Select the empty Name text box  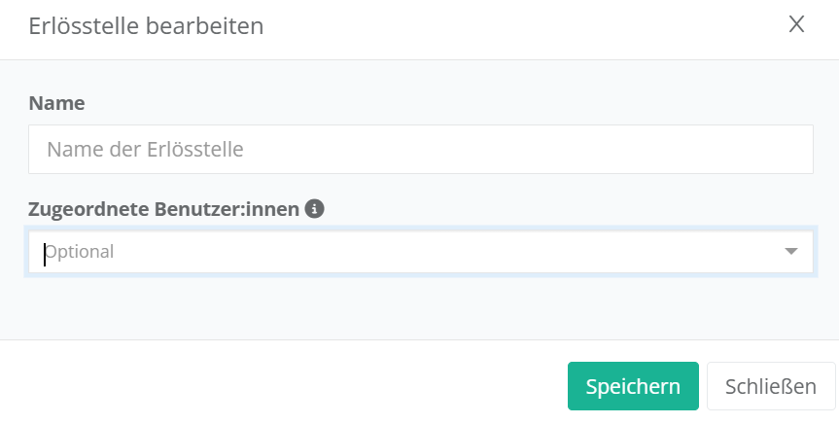tap(420, 150)
